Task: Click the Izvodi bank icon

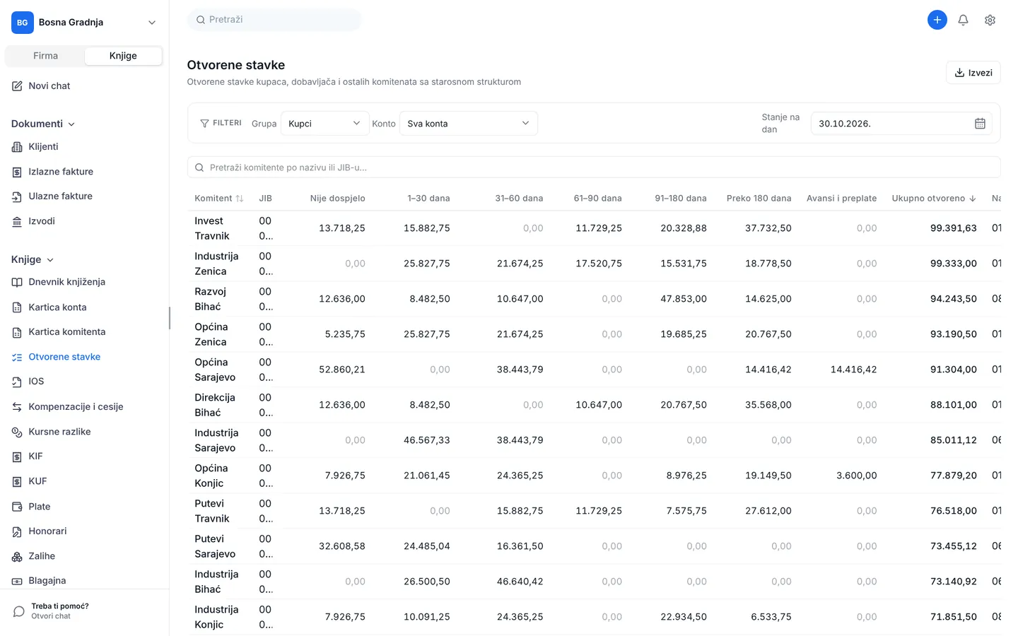Action: point(17,221)
